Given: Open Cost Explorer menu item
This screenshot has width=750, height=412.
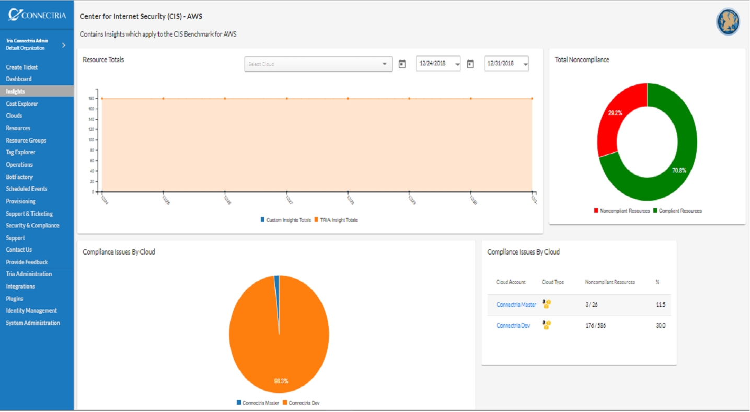Looking at the screenshot, I should (x=22, y=104).
